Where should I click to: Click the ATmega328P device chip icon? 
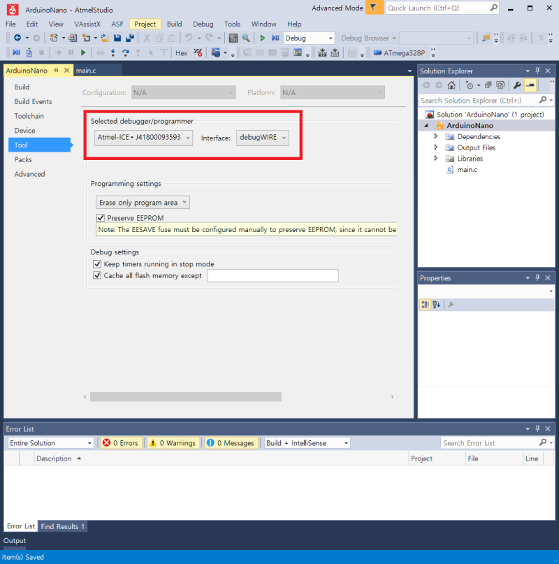click(377, 53)
